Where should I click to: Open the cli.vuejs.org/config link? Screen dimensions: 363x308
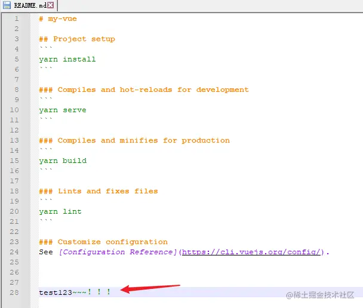[x=253, y=252]
